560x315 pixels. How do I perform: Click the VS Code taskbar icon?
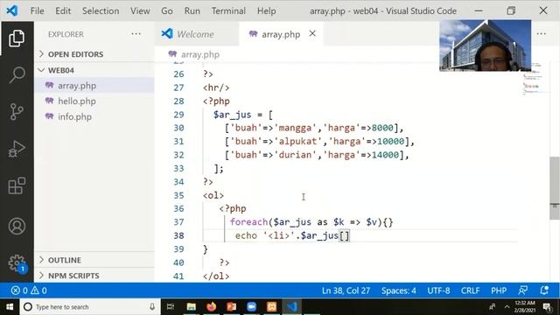291,307
